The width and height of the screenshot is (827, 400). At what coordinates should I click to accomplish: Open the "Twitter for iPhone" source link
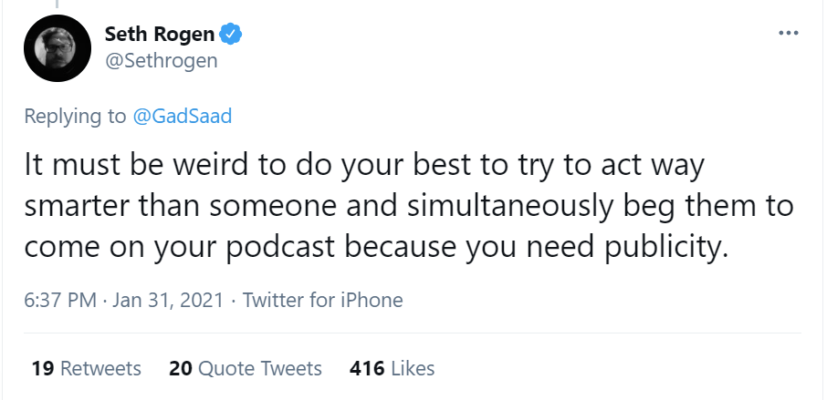point(322,300)
